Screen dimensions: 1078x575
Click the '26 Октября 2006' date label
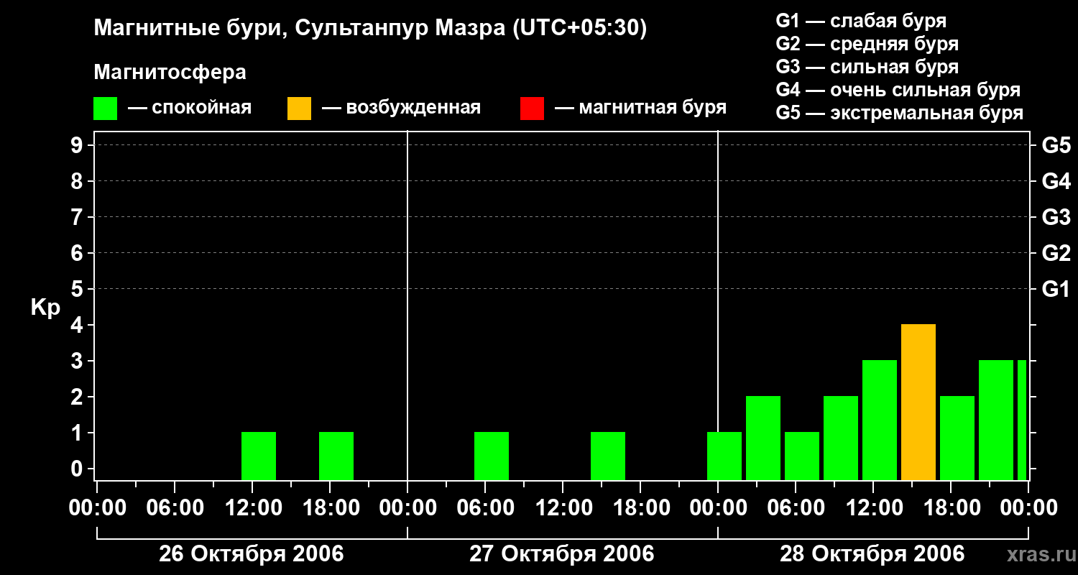click(251, 554)
